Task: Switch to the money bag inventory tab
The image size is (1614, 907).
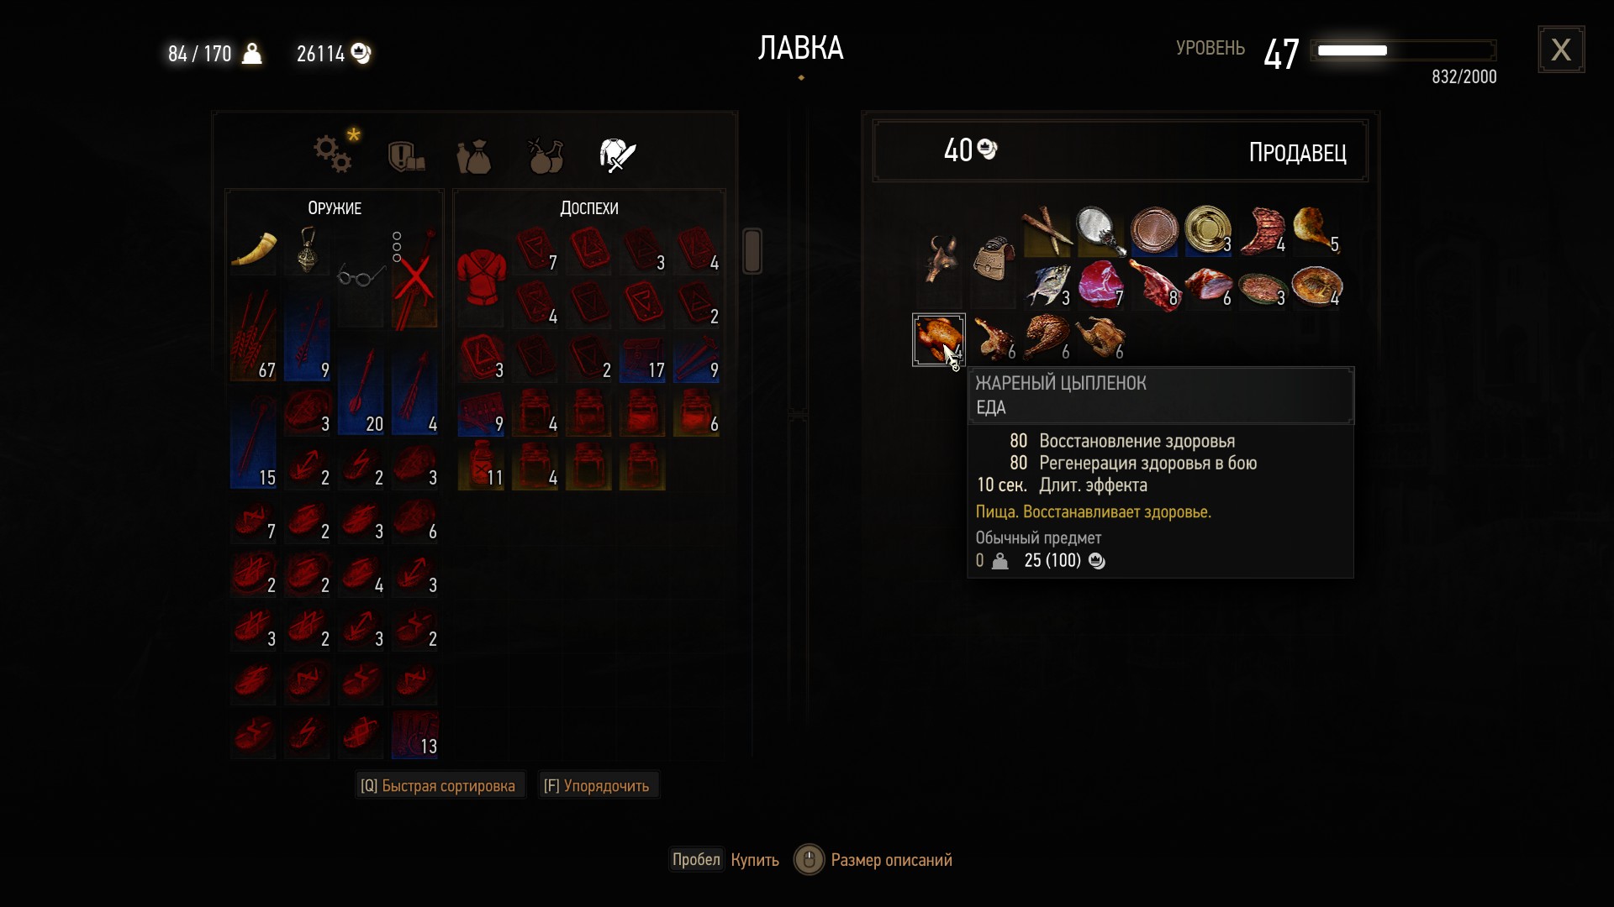Action: [474, 156]
